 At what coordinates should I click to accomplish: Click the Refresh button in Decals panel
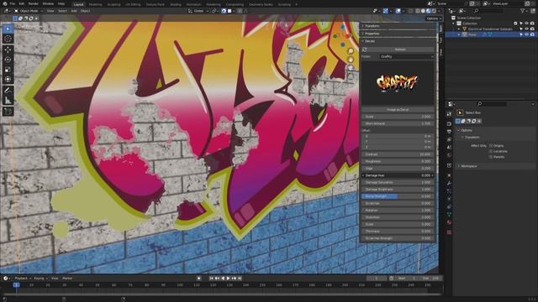400,49
